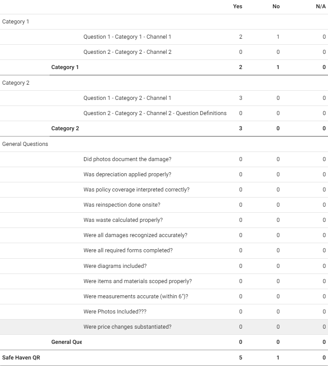Open Question 2 - Category 2 - Channel 2 Question Definitions
This screenshot has width=328, height=366.
(155, 113)
